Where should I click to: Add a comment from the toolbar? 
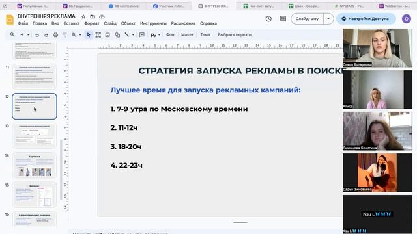click(142, 34)
